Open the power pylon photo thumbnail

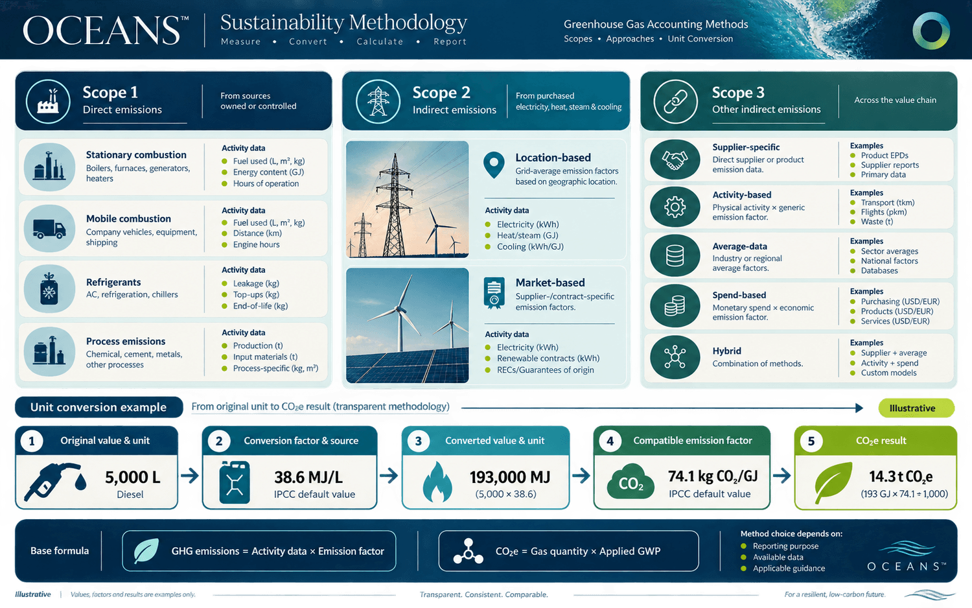tap(408, 200)
